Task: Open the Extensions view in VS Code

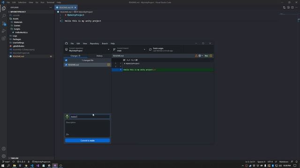Action: click(4, 38)
